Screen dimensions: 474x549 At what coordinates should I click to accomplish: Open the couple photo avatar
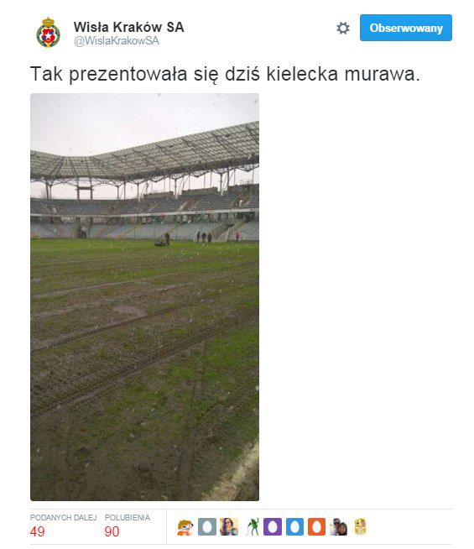click(x=338, y=527)
